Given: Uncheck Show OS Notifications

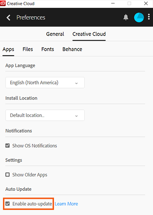Looking at the screenshot, I should pyautogui.click(x=8, y=145).
